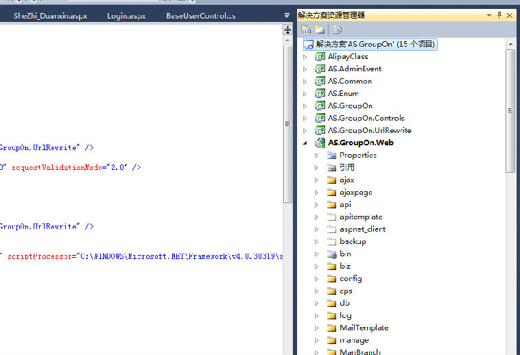This screenshot has height=355, width=520.
Task: Click the Show All Files toolbar icon
Action: pos(320,29)
